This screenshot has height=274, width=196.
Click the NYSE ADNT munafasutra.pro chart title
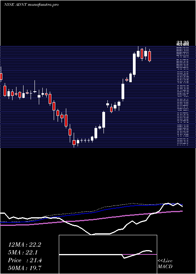[31, 5]
